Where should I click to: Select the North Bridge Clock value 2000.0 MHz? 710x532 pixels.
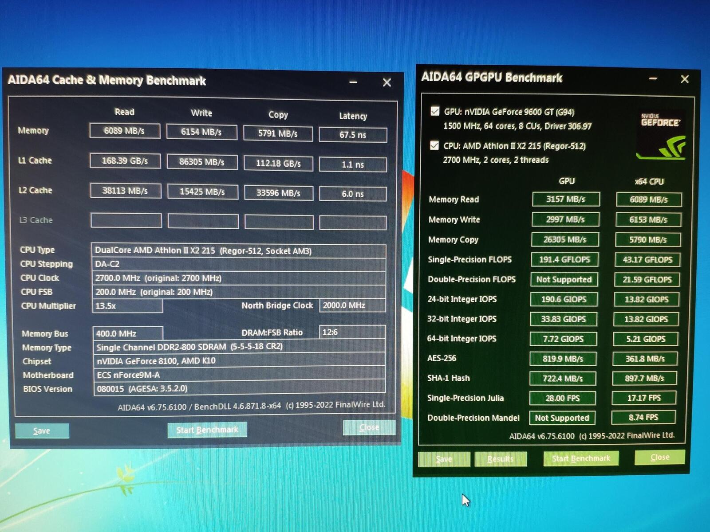[352, 305]
